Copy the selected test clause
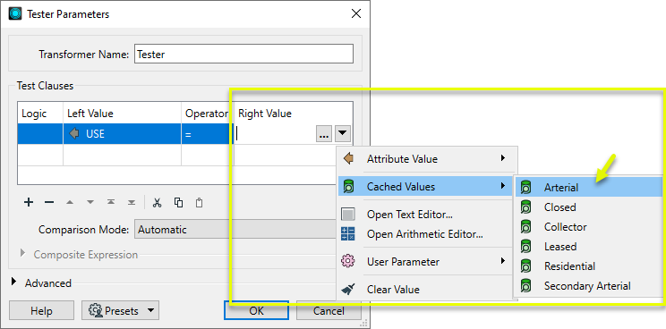The height and width of the screenshot is (329, 666). (x=178, y=203)
